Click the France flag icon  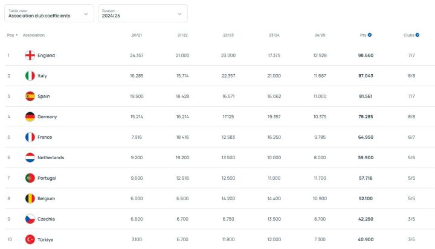[30, 137]
